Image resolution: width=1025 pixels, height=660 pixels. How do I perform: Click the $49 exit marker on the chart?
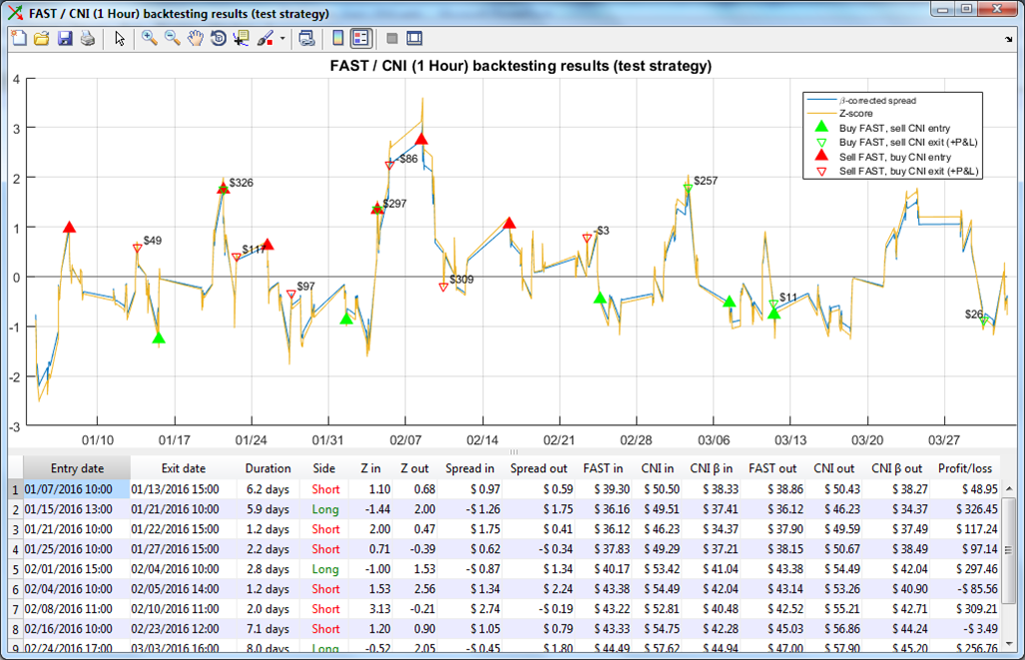pos(138,249)
